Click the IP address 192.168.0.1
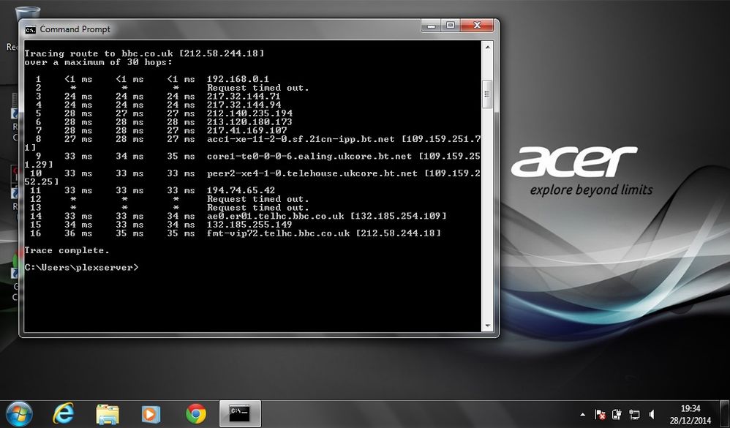Viewport: 730px width, 428px height. pos(238,79)
